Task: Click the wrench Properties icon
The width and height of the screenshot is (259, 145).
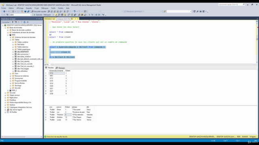Action: [197, 11]
